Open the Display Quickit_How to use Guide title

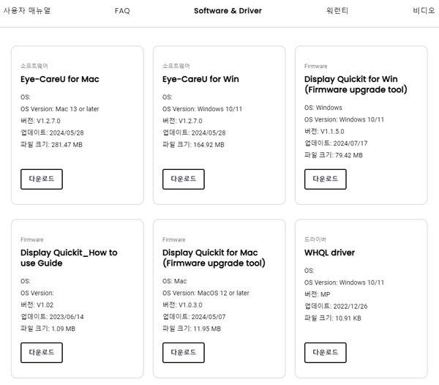[69, 258]
